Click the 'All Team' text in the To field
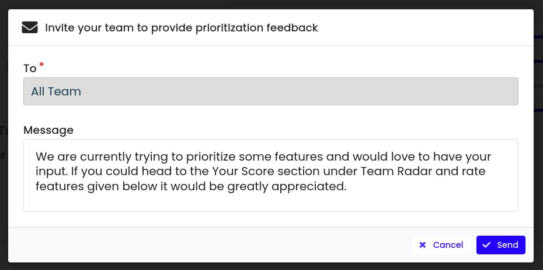Viewport: 543px width, 270px height. tap(56, 91)
